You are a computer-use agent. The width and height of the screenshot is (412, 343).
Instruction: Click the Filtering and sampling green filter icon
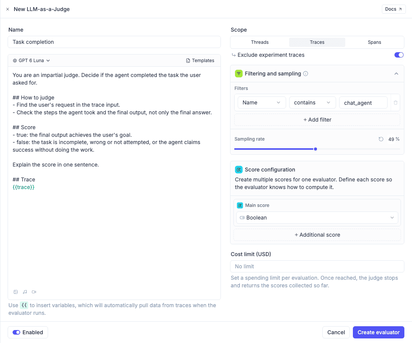click(238, 74)
